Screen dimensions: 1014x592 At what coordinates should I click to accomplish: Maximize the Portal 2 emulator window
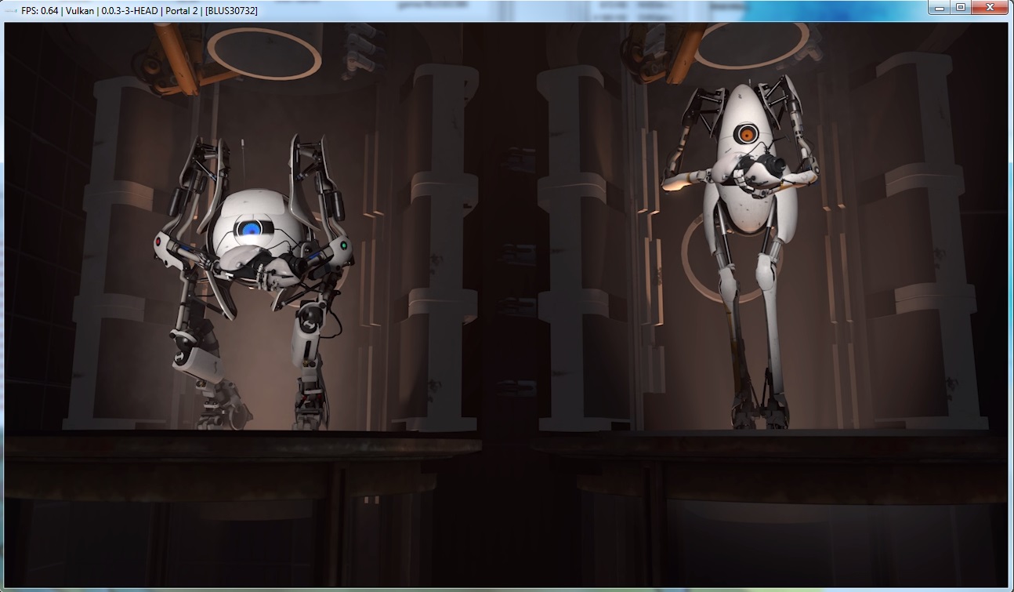[x=960, y=7]
